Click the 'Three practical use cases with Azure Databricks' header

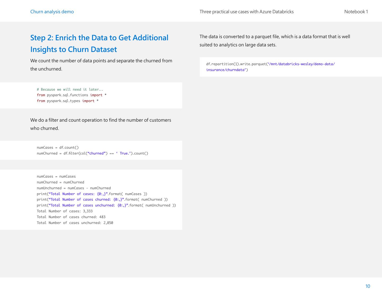point(246,12)
